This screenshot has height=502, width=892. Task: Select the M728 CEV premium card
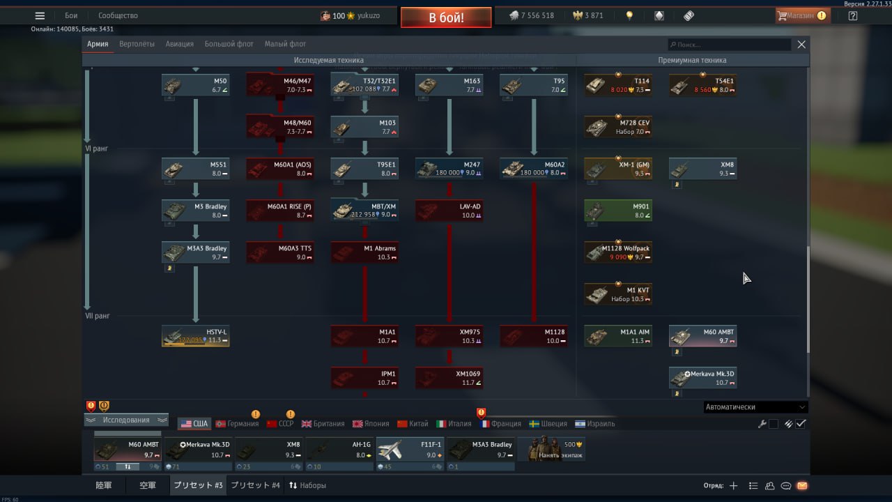click(618, 127)
